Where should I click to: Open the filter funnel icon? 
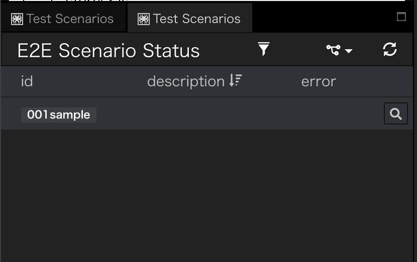click(x=264, y=49)
